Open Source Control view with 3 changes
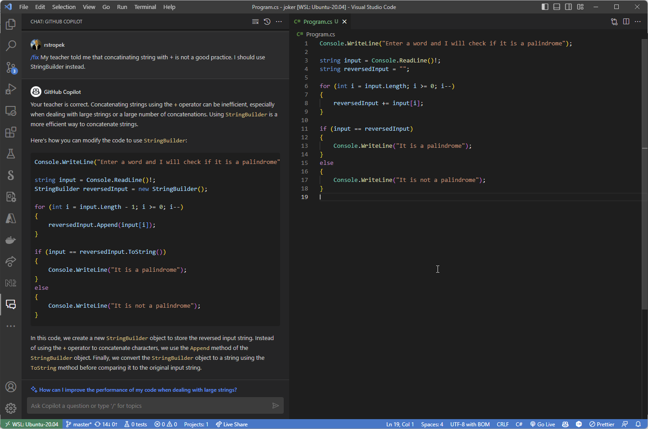The height and width of the screenshot is (429, 648). point(11,67)
